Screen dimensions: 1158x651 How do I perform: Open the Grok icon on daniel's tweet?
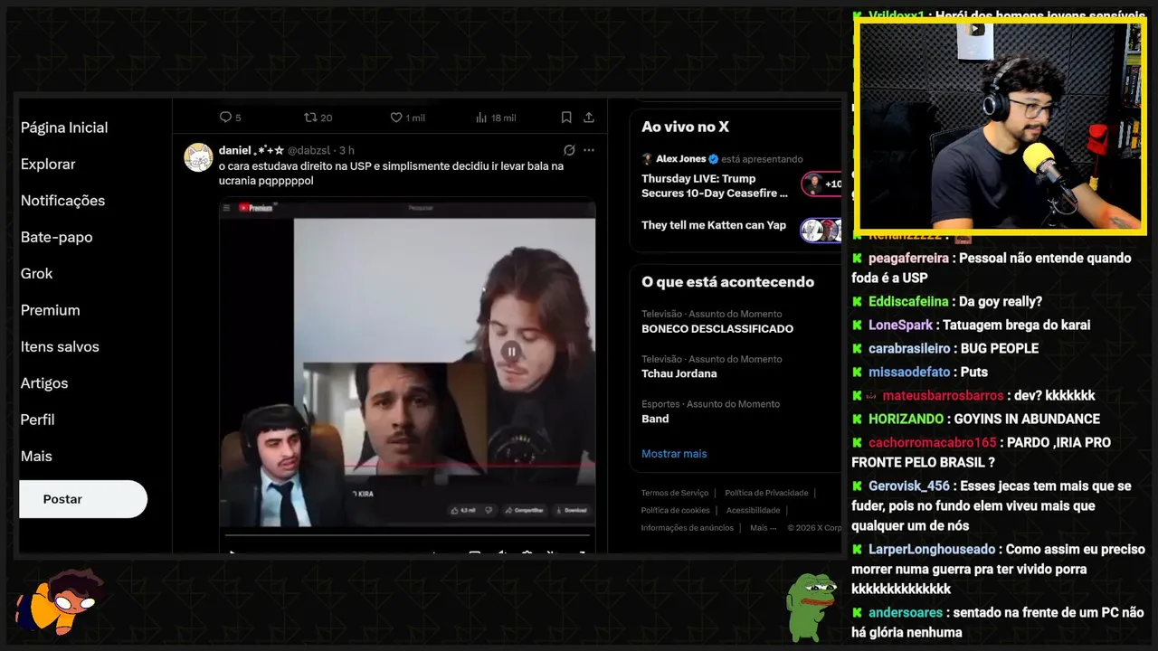569,150
